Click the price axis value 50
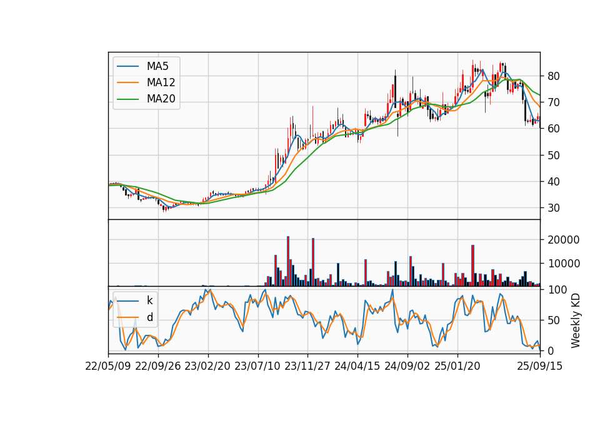600x431 pixels. coord(554,156)
